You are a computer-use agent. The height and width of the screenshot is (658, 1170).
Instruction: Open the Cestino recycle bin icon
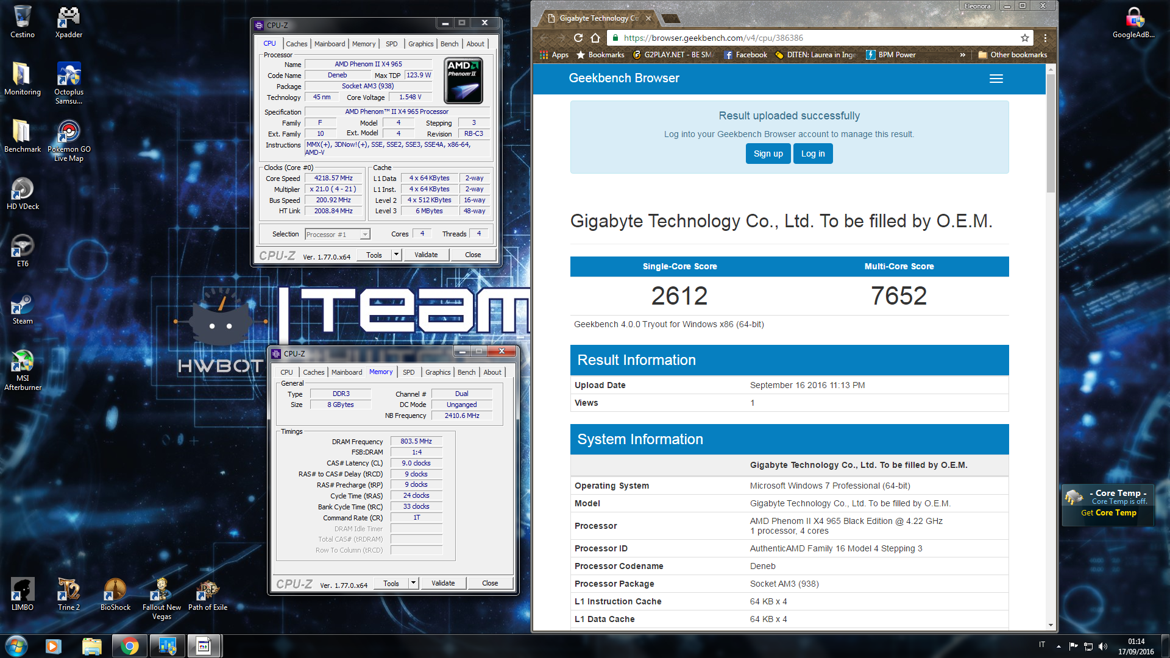pos(23,21)
